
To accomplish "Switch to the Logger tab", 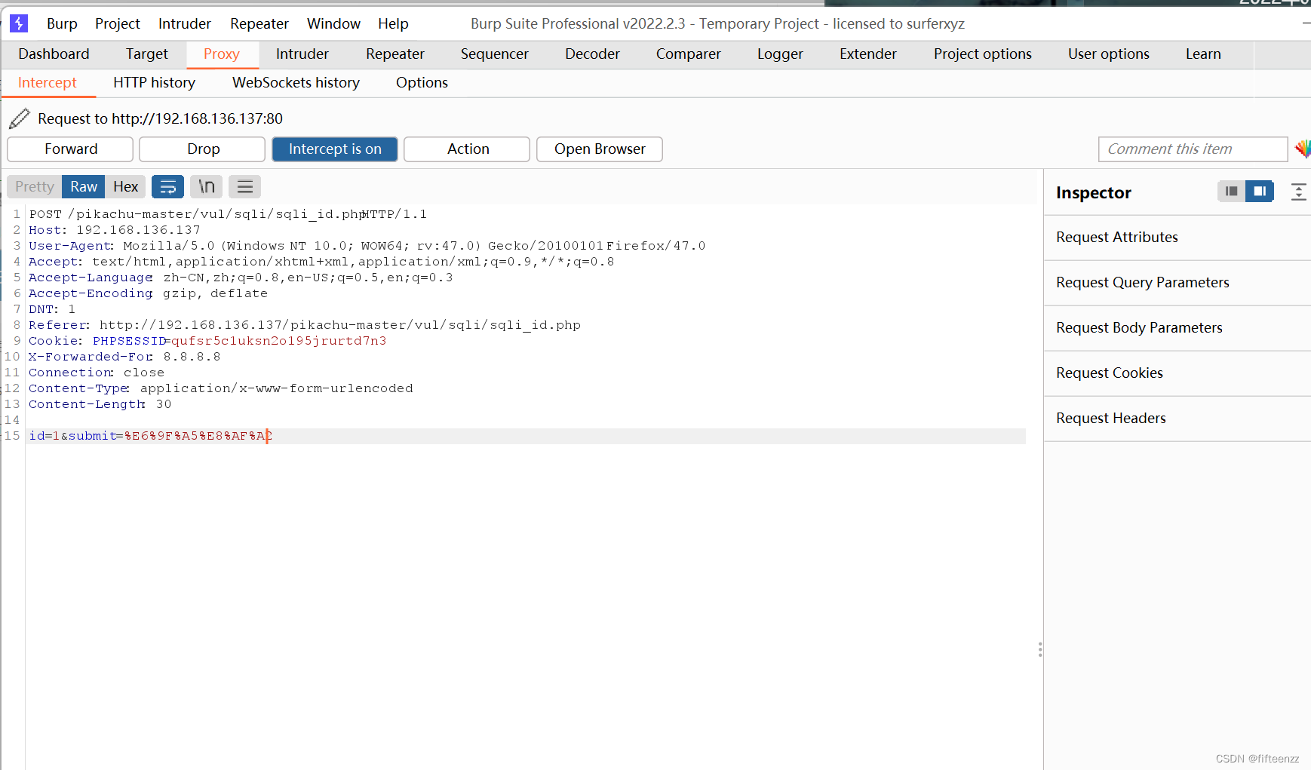I will point(780,54).
